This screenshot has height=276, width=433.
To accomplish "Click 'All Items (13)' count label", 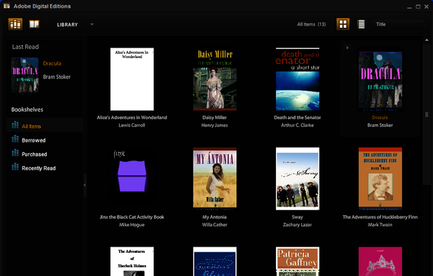I will click(312, 25).
